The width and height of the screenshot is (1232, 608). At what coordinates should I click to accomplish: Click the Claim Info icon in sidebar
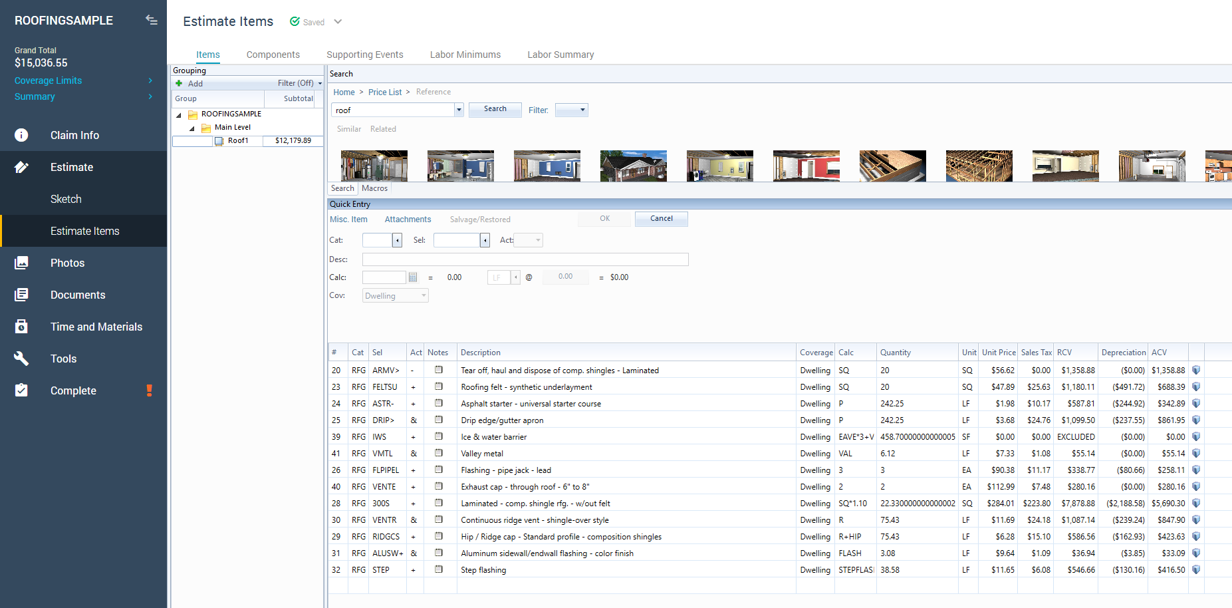21,135
